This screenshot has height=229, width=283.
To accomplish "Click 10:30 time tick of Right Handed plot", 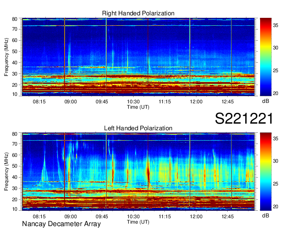I will point(133,102).
